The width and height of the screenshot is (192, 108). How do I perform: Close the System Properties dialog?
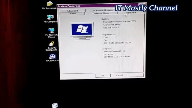tap(144, 4)
